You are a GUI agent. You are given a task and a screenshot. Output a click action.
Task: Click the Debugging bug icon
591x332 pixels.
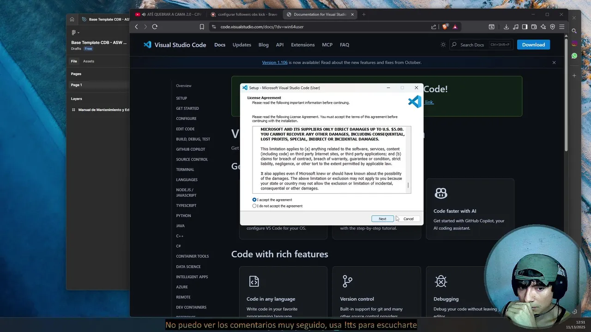point(441,281)
